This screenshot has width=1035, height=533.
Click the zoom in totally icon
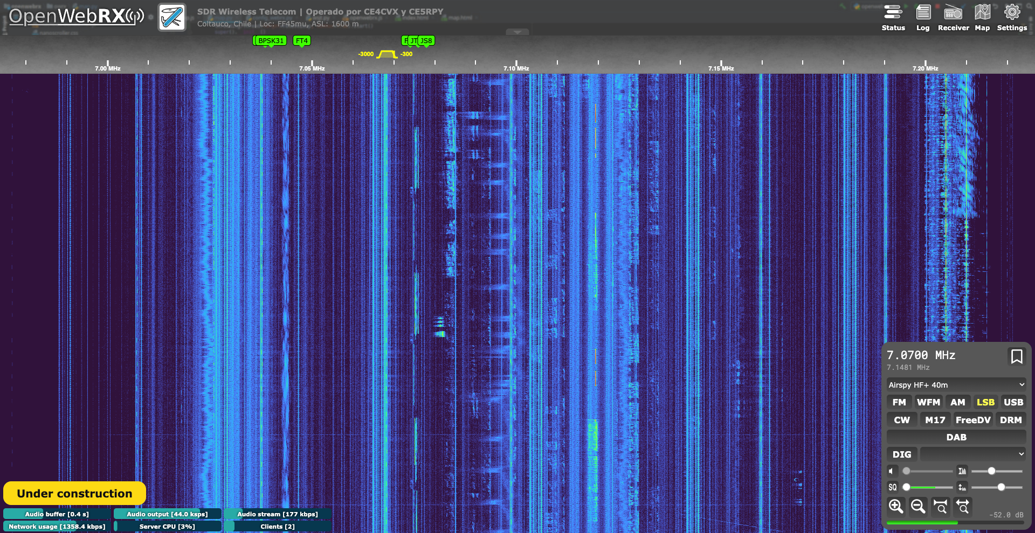941,506
